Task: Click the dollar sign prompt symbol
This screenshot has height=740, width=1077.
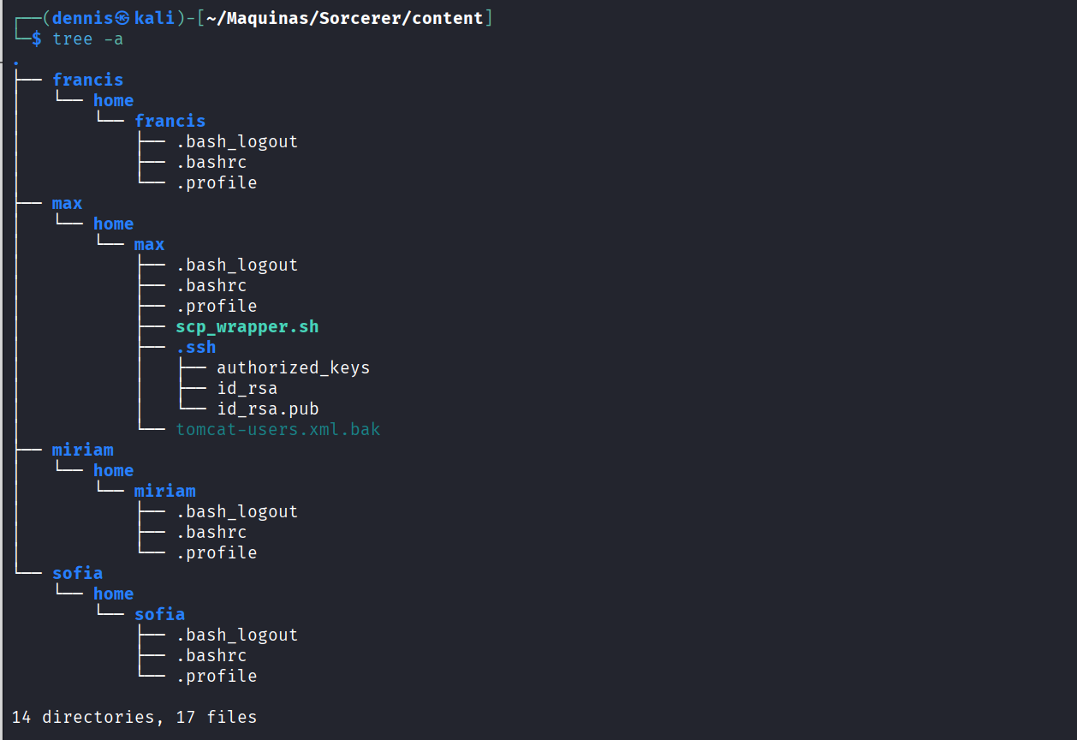Action: pos(36,39)
